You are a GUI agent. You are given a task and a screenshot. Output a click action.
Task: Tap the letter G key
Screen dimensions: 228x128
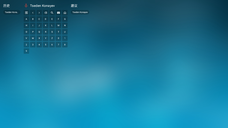65,19
